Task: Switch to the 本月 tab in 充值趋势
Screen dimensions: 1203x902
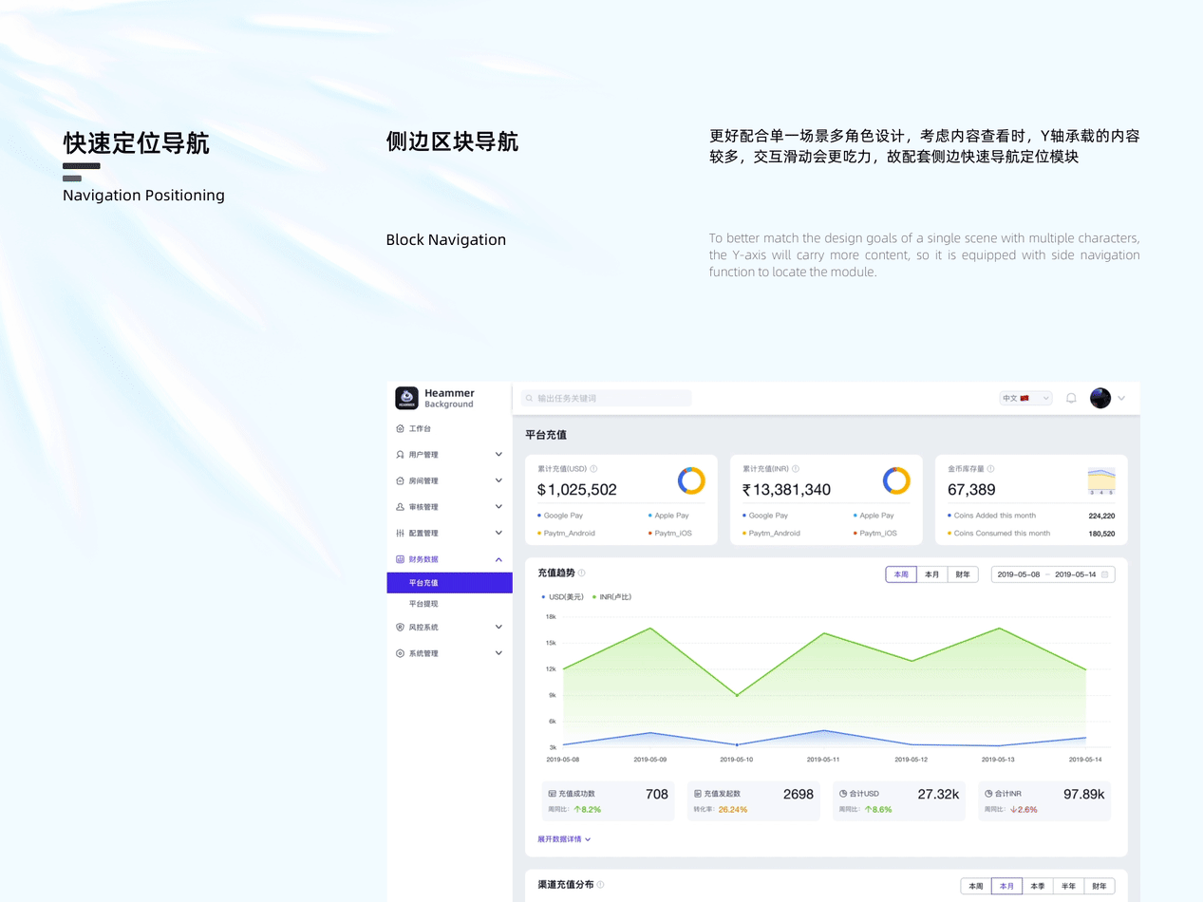Action: point(931,574)
